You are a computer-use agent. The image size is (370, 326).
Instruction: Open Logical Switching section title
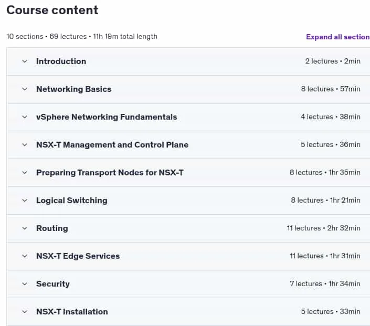point(72,201)
